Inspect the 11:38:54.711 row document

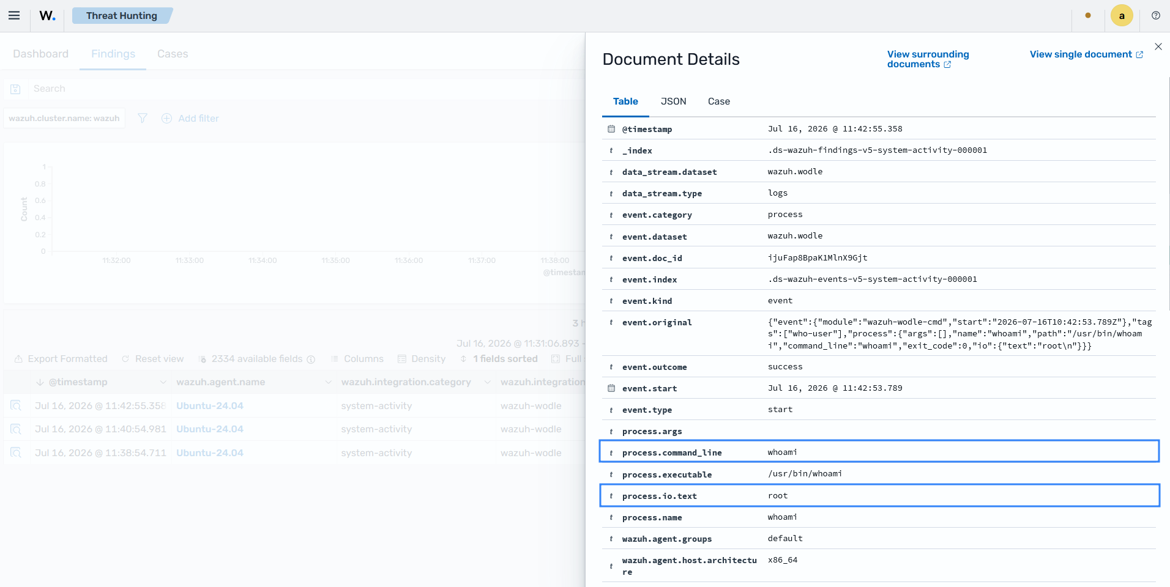[x=16, y=453]
